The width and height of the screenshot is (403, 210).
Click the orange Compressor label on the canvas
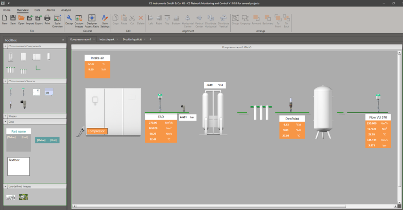click(97, 131)
